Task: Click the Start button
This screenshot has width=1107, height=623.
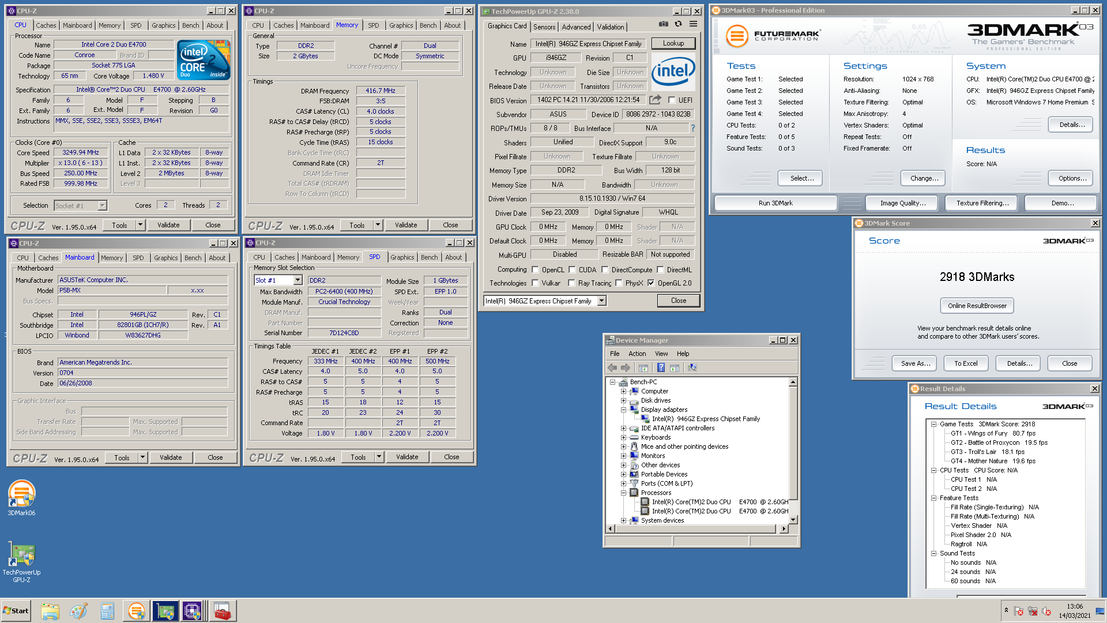Action: (16, 611)
